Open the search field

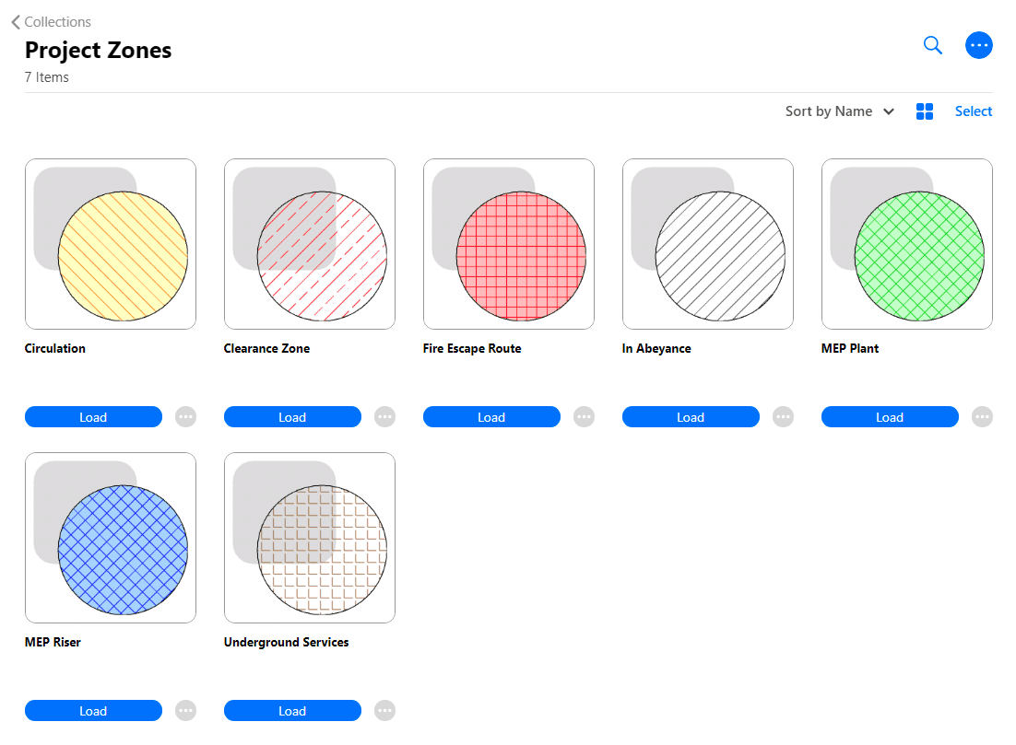pyautogui.click(x=932, y=44)
